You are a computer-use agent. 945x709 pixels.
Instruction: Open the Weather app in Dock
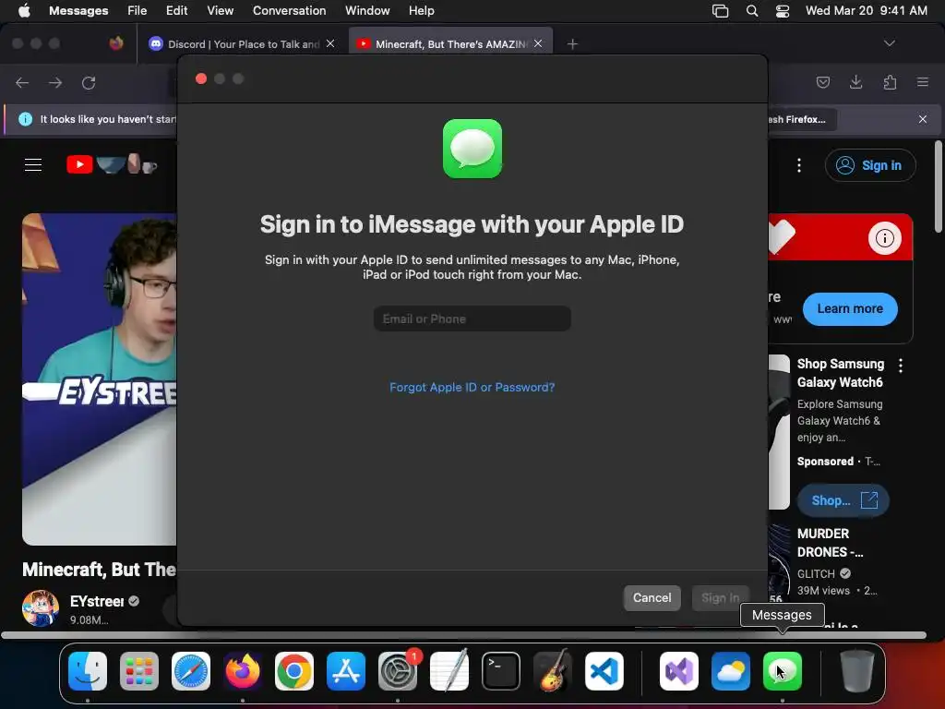[x=731, y=671]
